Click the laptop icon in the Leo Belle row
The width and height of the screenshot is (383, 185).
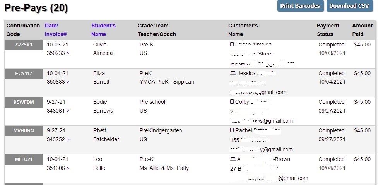233,159
